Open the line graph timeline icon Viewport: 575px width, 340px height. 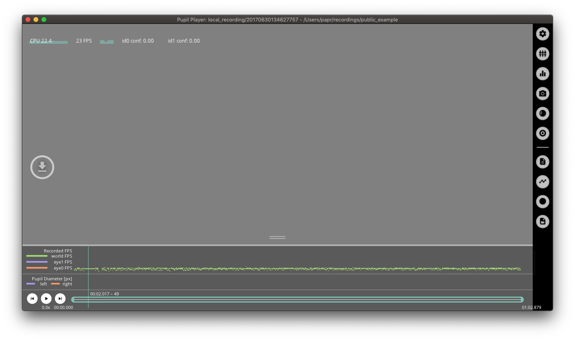(543, 182)
